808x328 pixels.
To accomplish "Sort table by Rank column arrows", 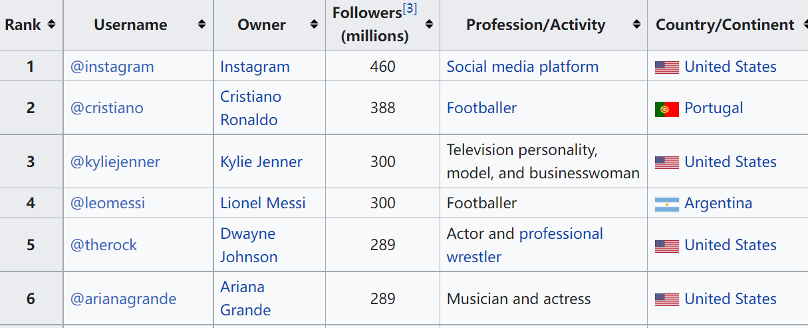I will 51,25.
